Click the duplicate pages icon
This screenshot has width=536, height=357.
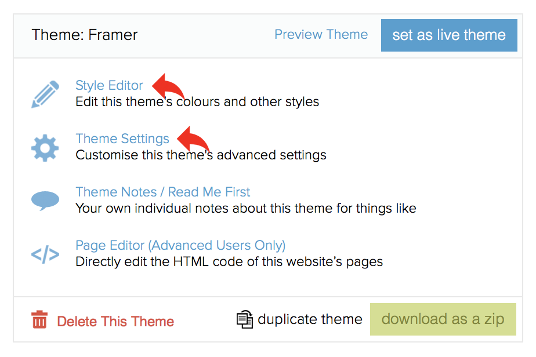pyautogui.click(x=245, y=319)
